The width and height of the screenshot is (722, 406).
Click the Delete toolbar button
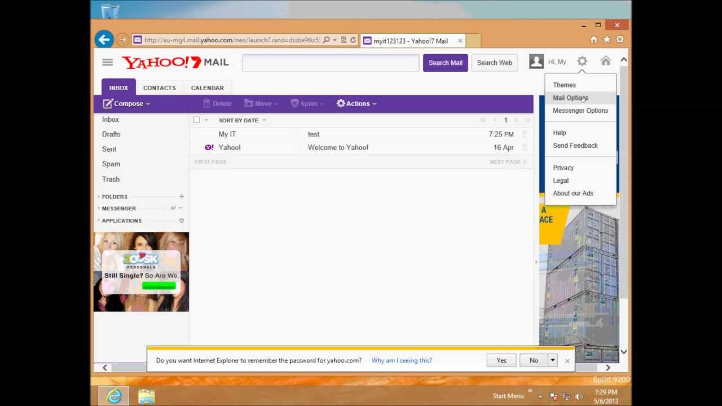point(217,104)
